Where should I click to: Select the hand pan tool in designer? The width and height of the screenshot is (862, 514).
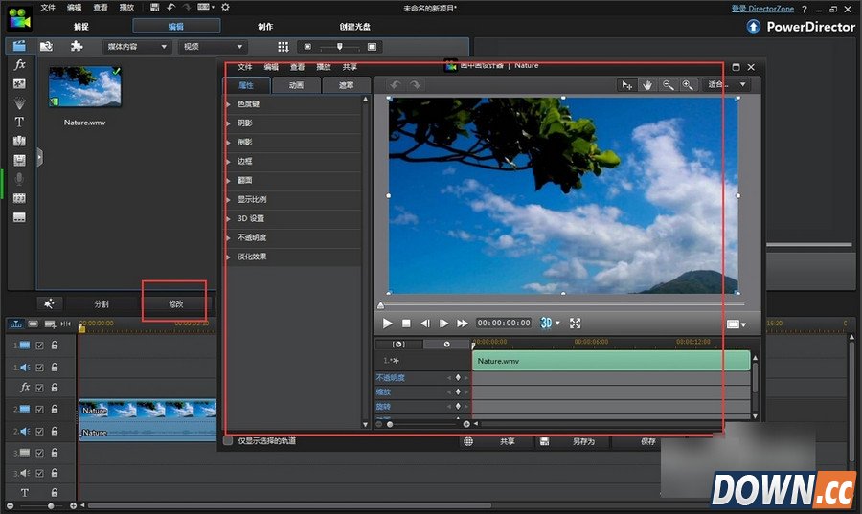pyautogui.click(x=647, y=85)
